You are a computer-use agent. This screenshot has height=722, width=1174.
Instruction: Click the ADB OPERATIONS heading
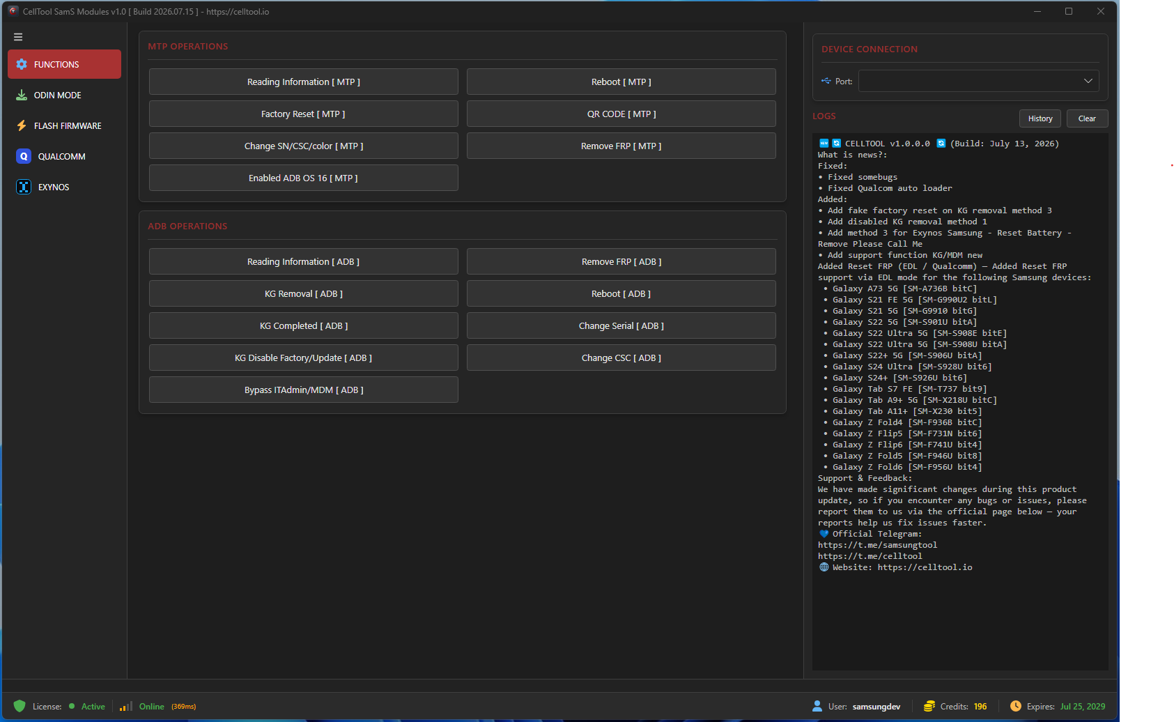click(187, 226)
